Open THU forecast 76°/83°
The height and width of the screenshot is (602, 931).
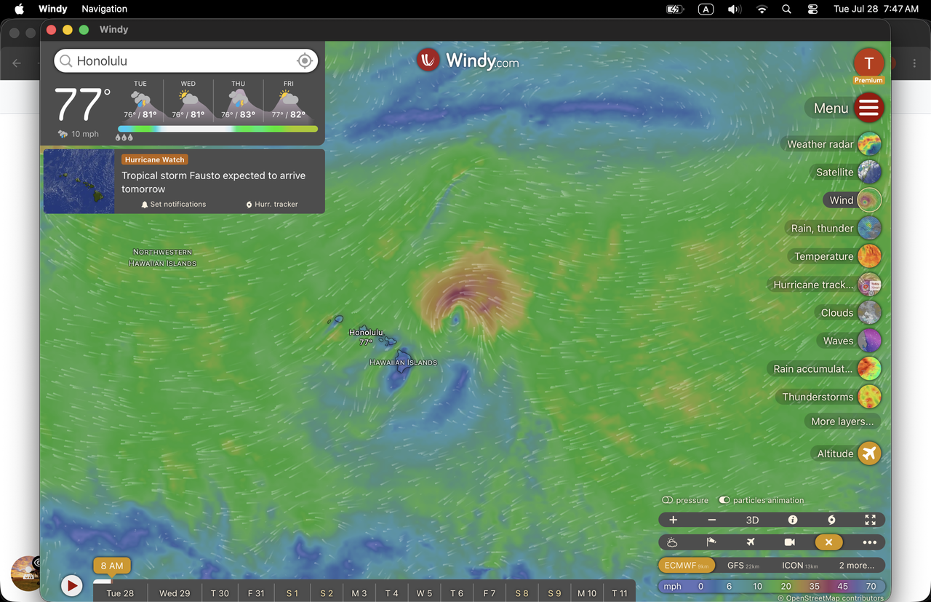pyautogui.click(x=238, y=100)
